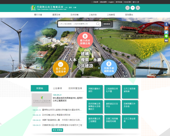Image resolution: width=170 pixels, height=136 pixels.
Task: Click the magnifying glass search icon
Action: click(98, 24)
